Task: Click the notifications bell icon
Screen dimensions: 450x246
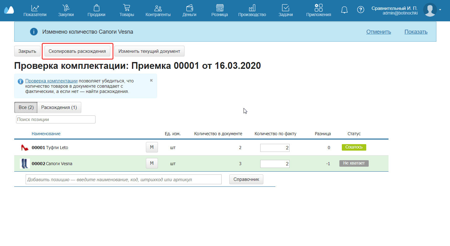Action: click(x=344, y=10)
